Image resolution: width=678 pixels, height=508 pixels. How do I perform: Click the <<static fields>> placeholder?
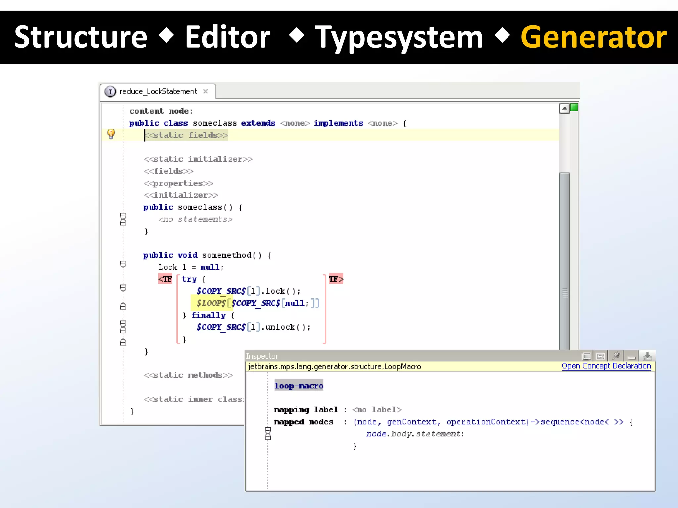pyautogui.click(x=186, y=135)
